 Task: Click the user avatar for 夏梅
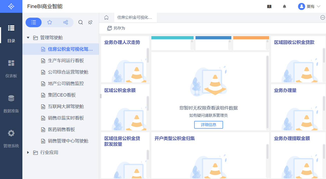click(x=301, y=6)
